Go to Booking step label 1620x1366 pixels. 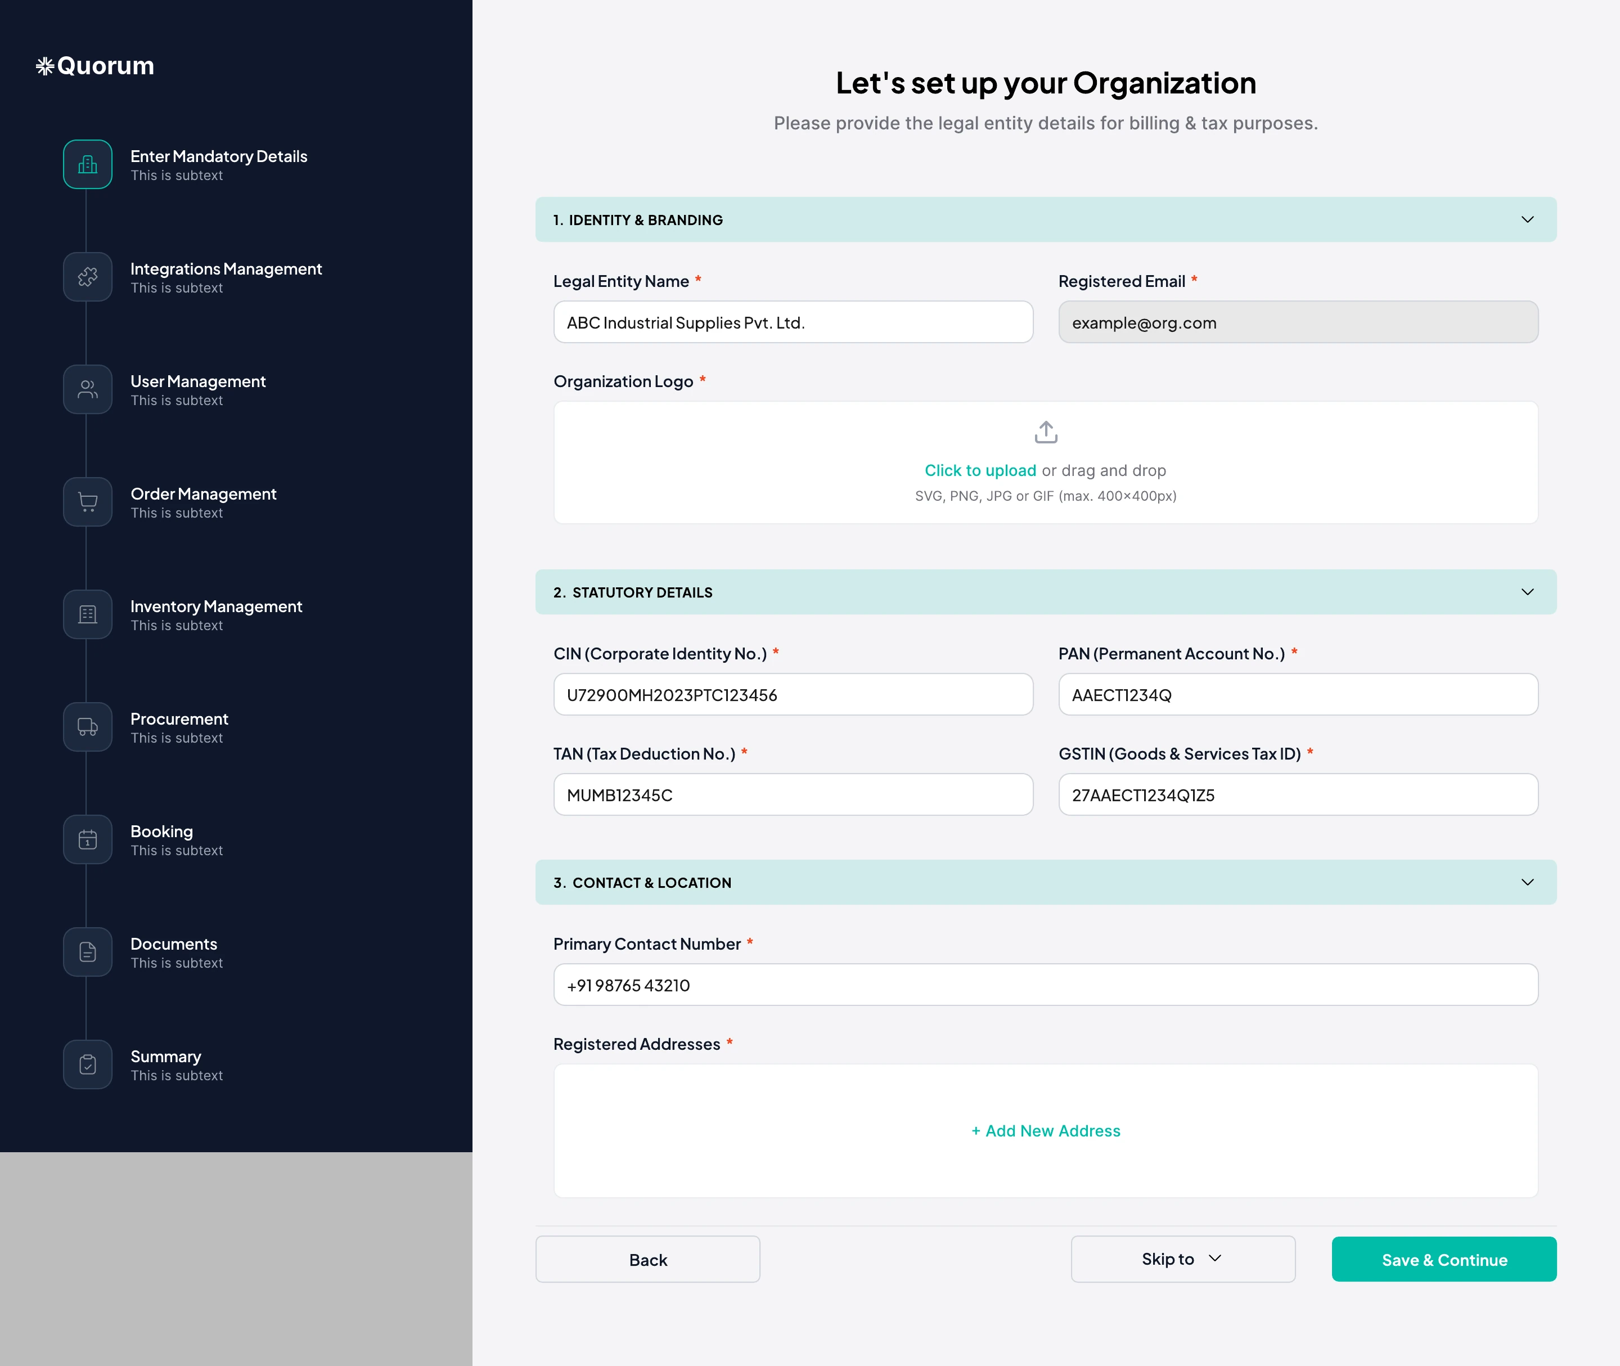[x=162, y=831]
